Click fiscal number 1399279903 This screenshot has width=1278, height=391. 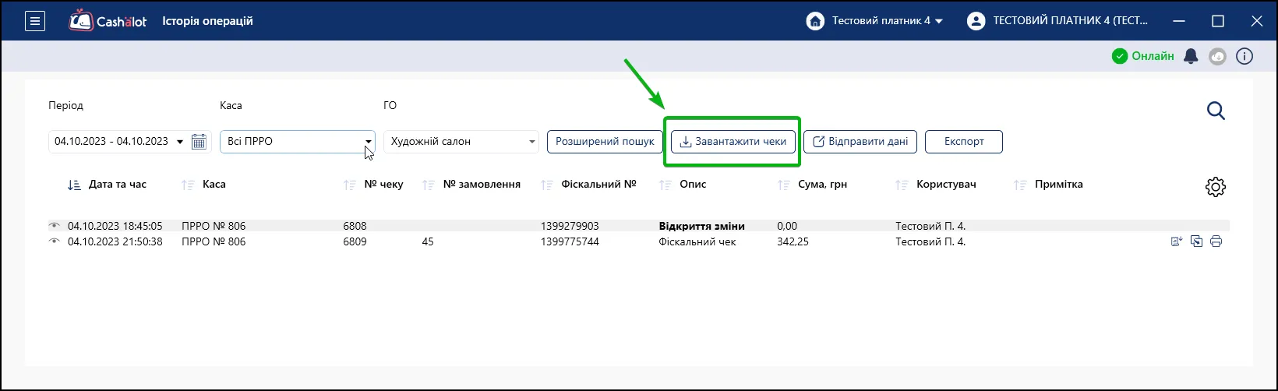pyautogui.click(x=570, y=226)
